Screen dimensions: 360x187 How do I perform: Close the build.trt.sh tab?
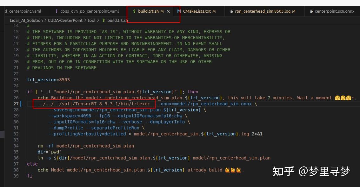[168, 11]
